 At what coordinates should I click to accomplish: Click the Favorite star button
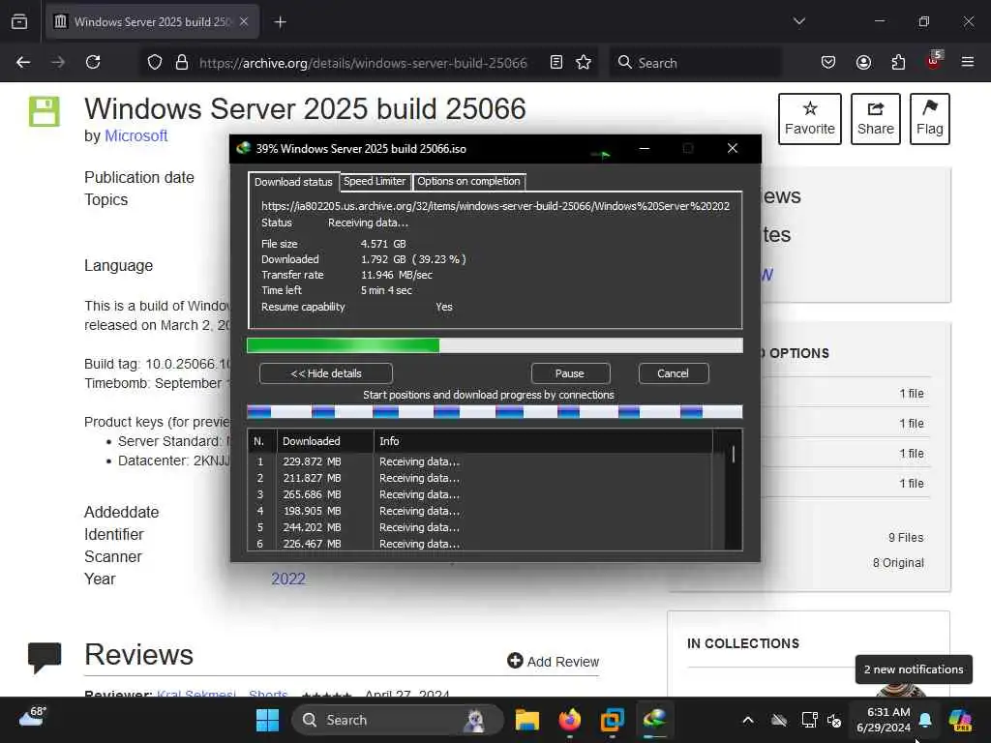[810, 119]
